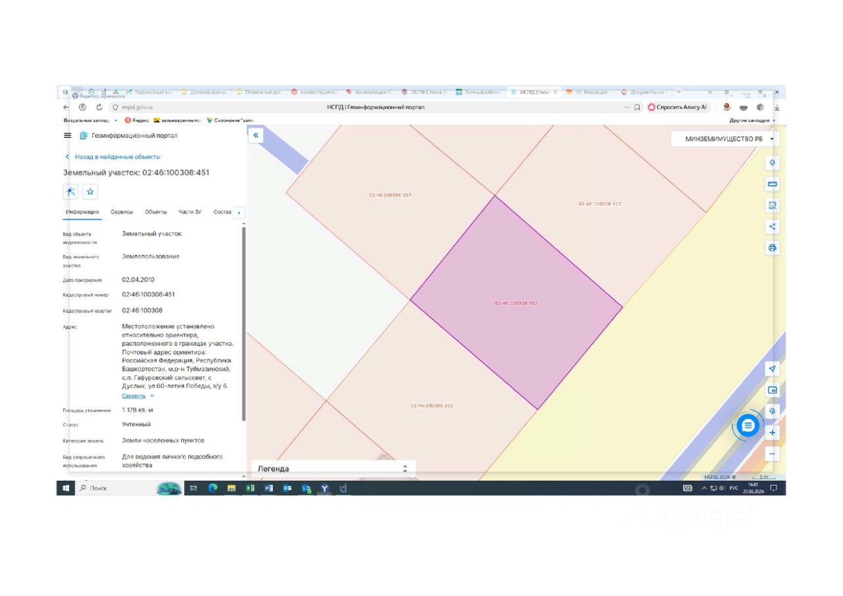Open the round chat assistant button

(748, 425)
